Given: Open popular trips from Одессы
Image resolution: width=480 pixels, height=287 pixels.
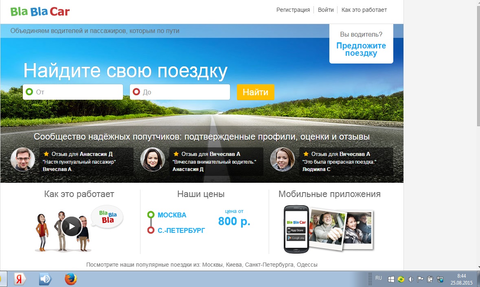Looking at the screenshot, I should tap(307, 265).
